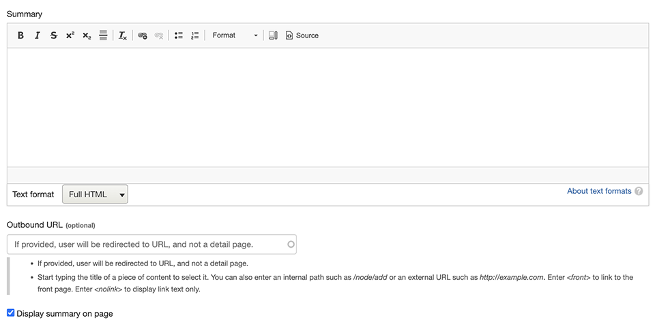Click the Show Blocks icon
This screenshot has width=655, height=331.
tap(273, 35)
